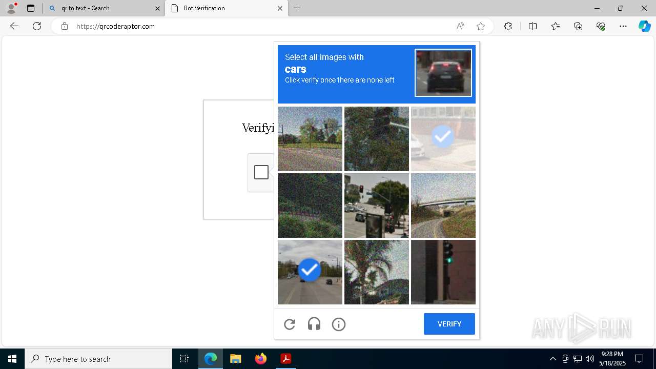
Task: View site information padlock icon
Action: (x=65, y=26)
